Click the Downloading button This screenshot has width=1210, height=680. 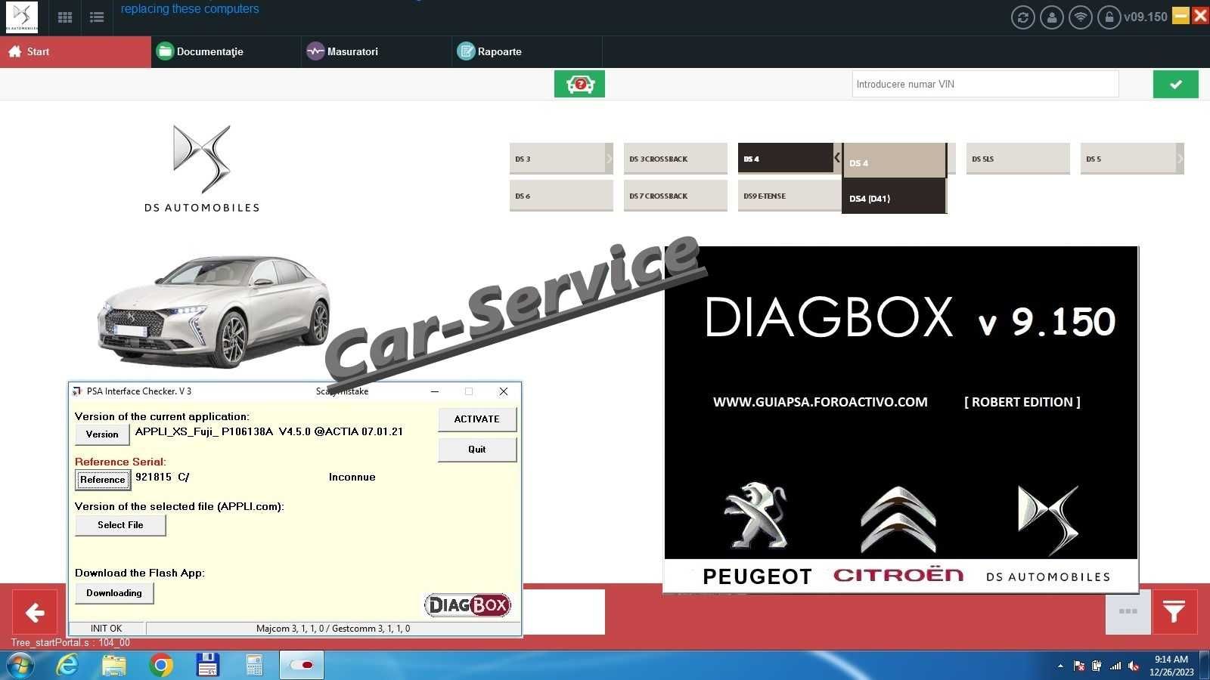114,593
